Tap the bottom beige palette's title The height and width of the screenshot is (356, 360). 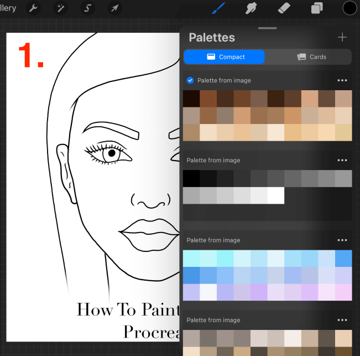click(213, 320)
